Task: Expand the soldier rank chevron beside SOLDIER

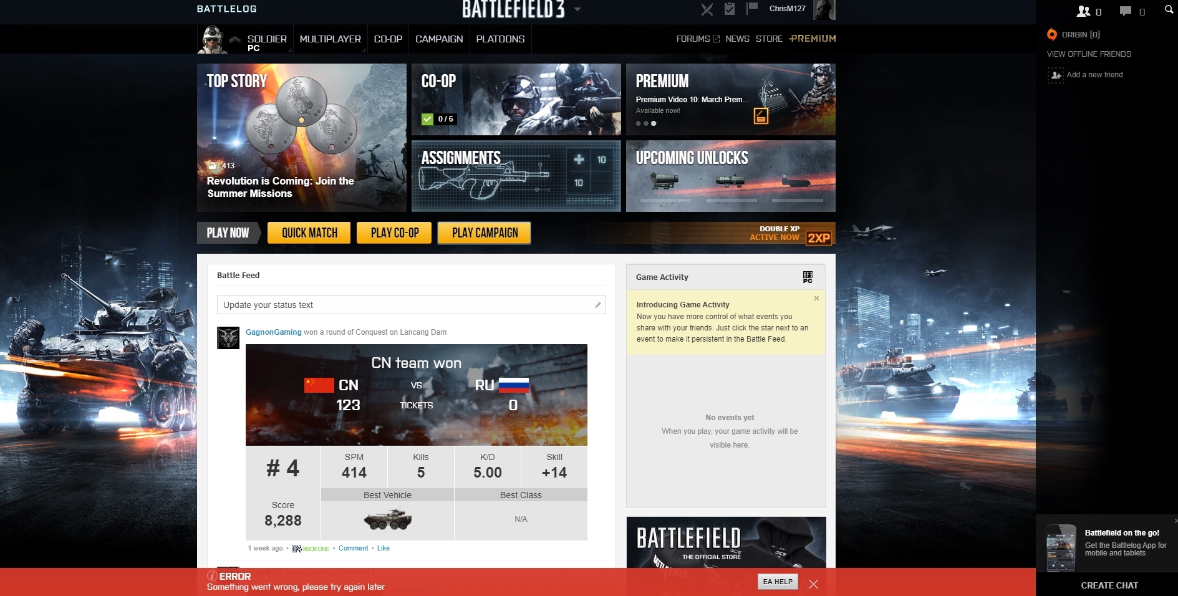Action: point(235,39)
